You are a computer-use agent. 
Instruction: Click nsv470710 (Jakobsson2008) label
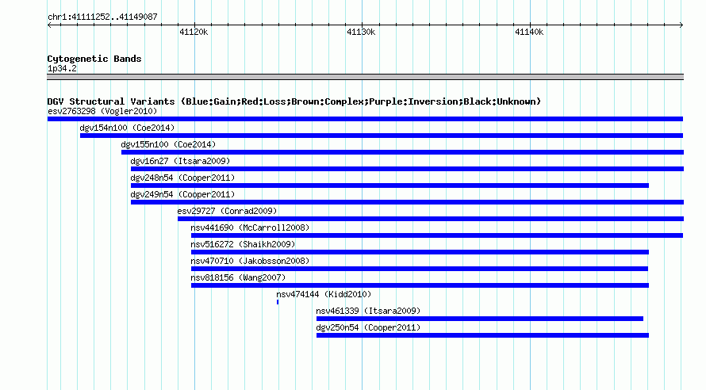[250, 261]
